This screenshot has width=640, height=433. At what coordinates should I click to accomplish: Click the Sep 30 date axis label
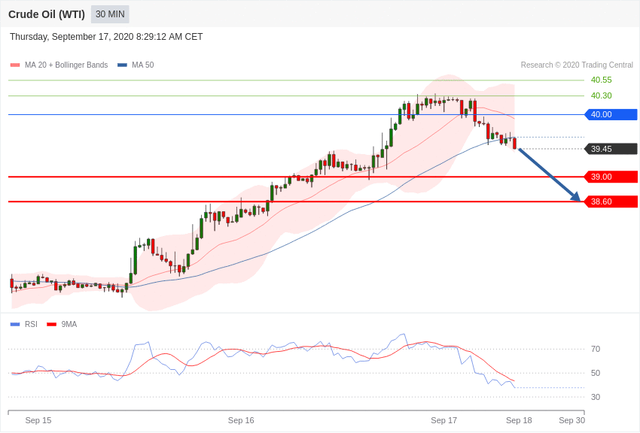coord(571,420)
